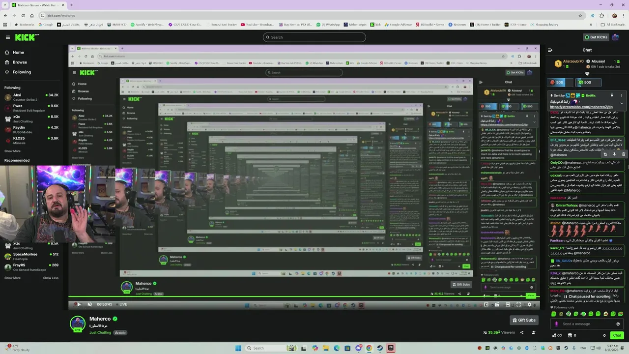Focus the Kick search box
629x354 pixels.
coord(314,37)
